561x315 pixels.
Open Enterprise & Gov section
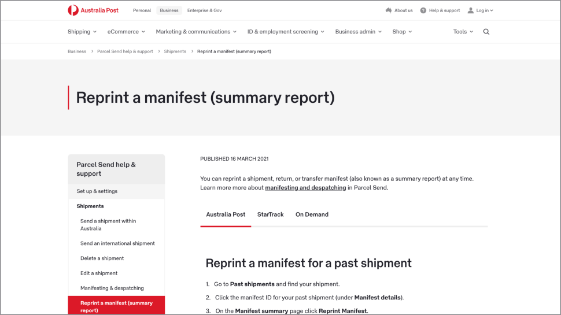coord(204,10)
